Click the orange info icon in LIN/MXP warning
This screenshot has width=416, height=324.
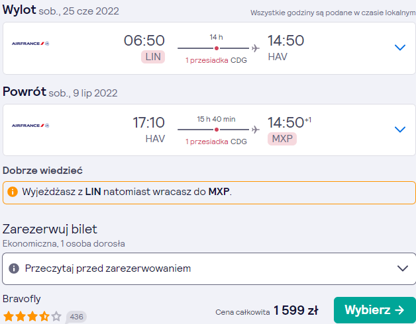point(13,192)
